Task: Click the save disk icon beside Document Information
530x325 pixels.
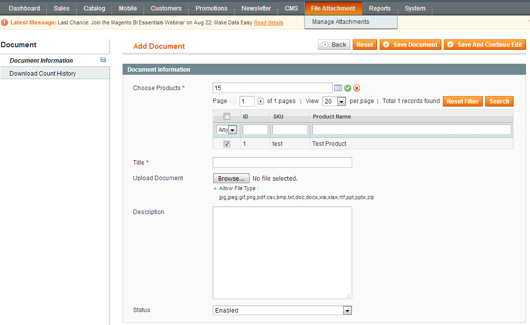Action: [x=103, y=60]
